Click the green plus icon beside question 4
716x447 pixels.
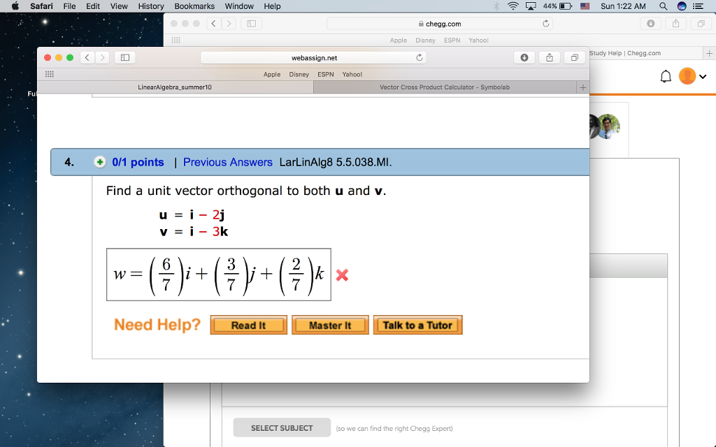(x=99, y=161)
